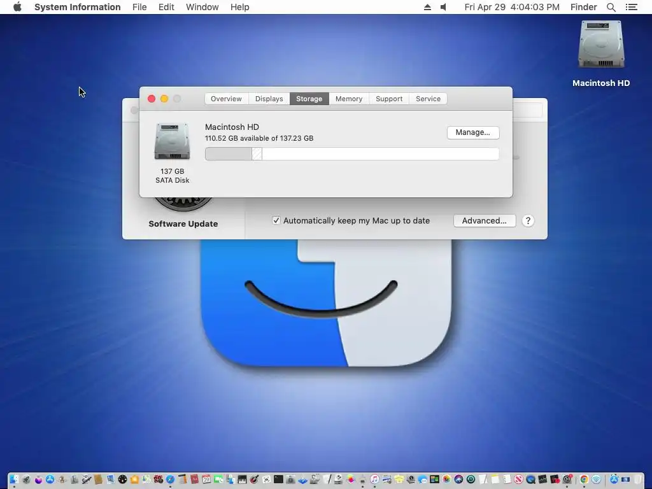Open TextEdit from the Dock

click(483, 479)
